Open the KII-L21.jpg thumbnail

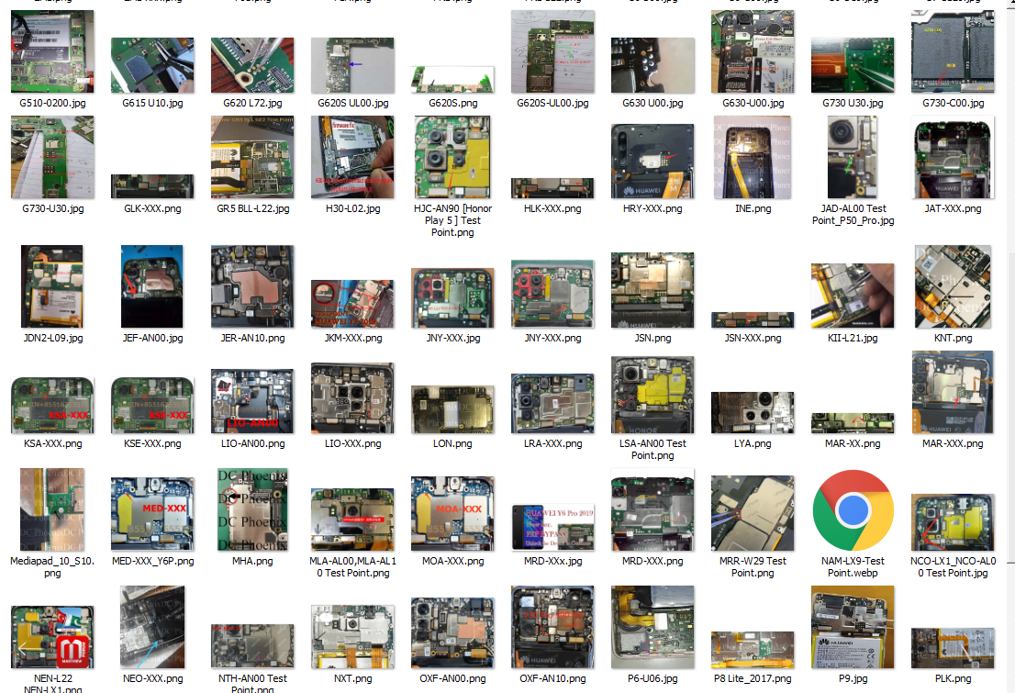[853, 296]
